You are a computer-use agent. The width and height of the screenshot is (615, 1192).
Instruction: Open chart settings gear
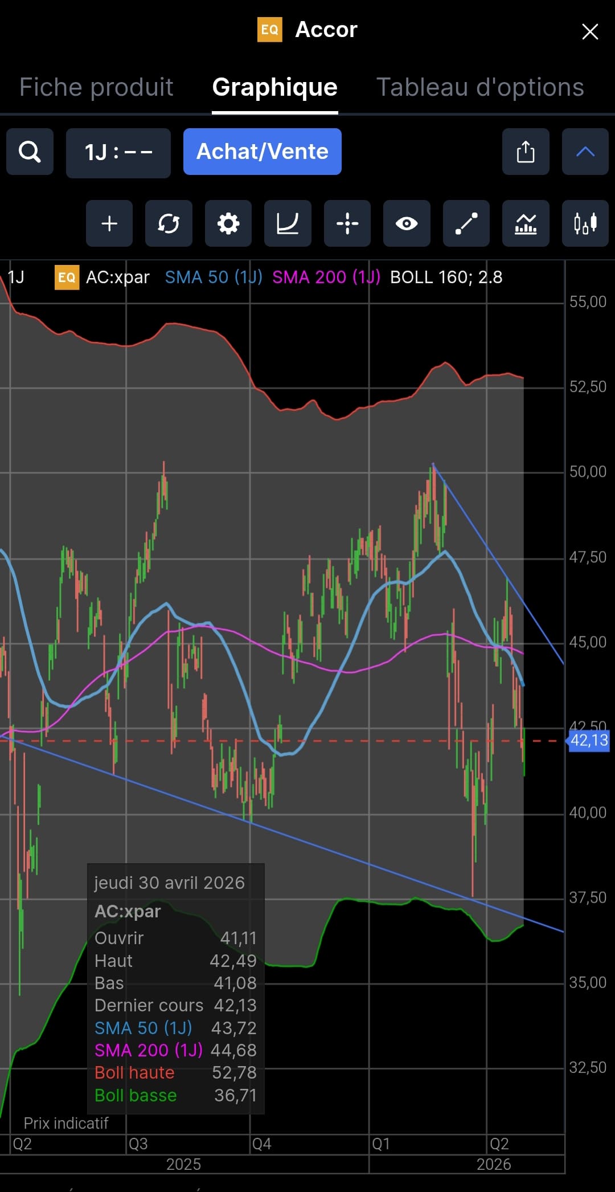[x=228, y=223]
